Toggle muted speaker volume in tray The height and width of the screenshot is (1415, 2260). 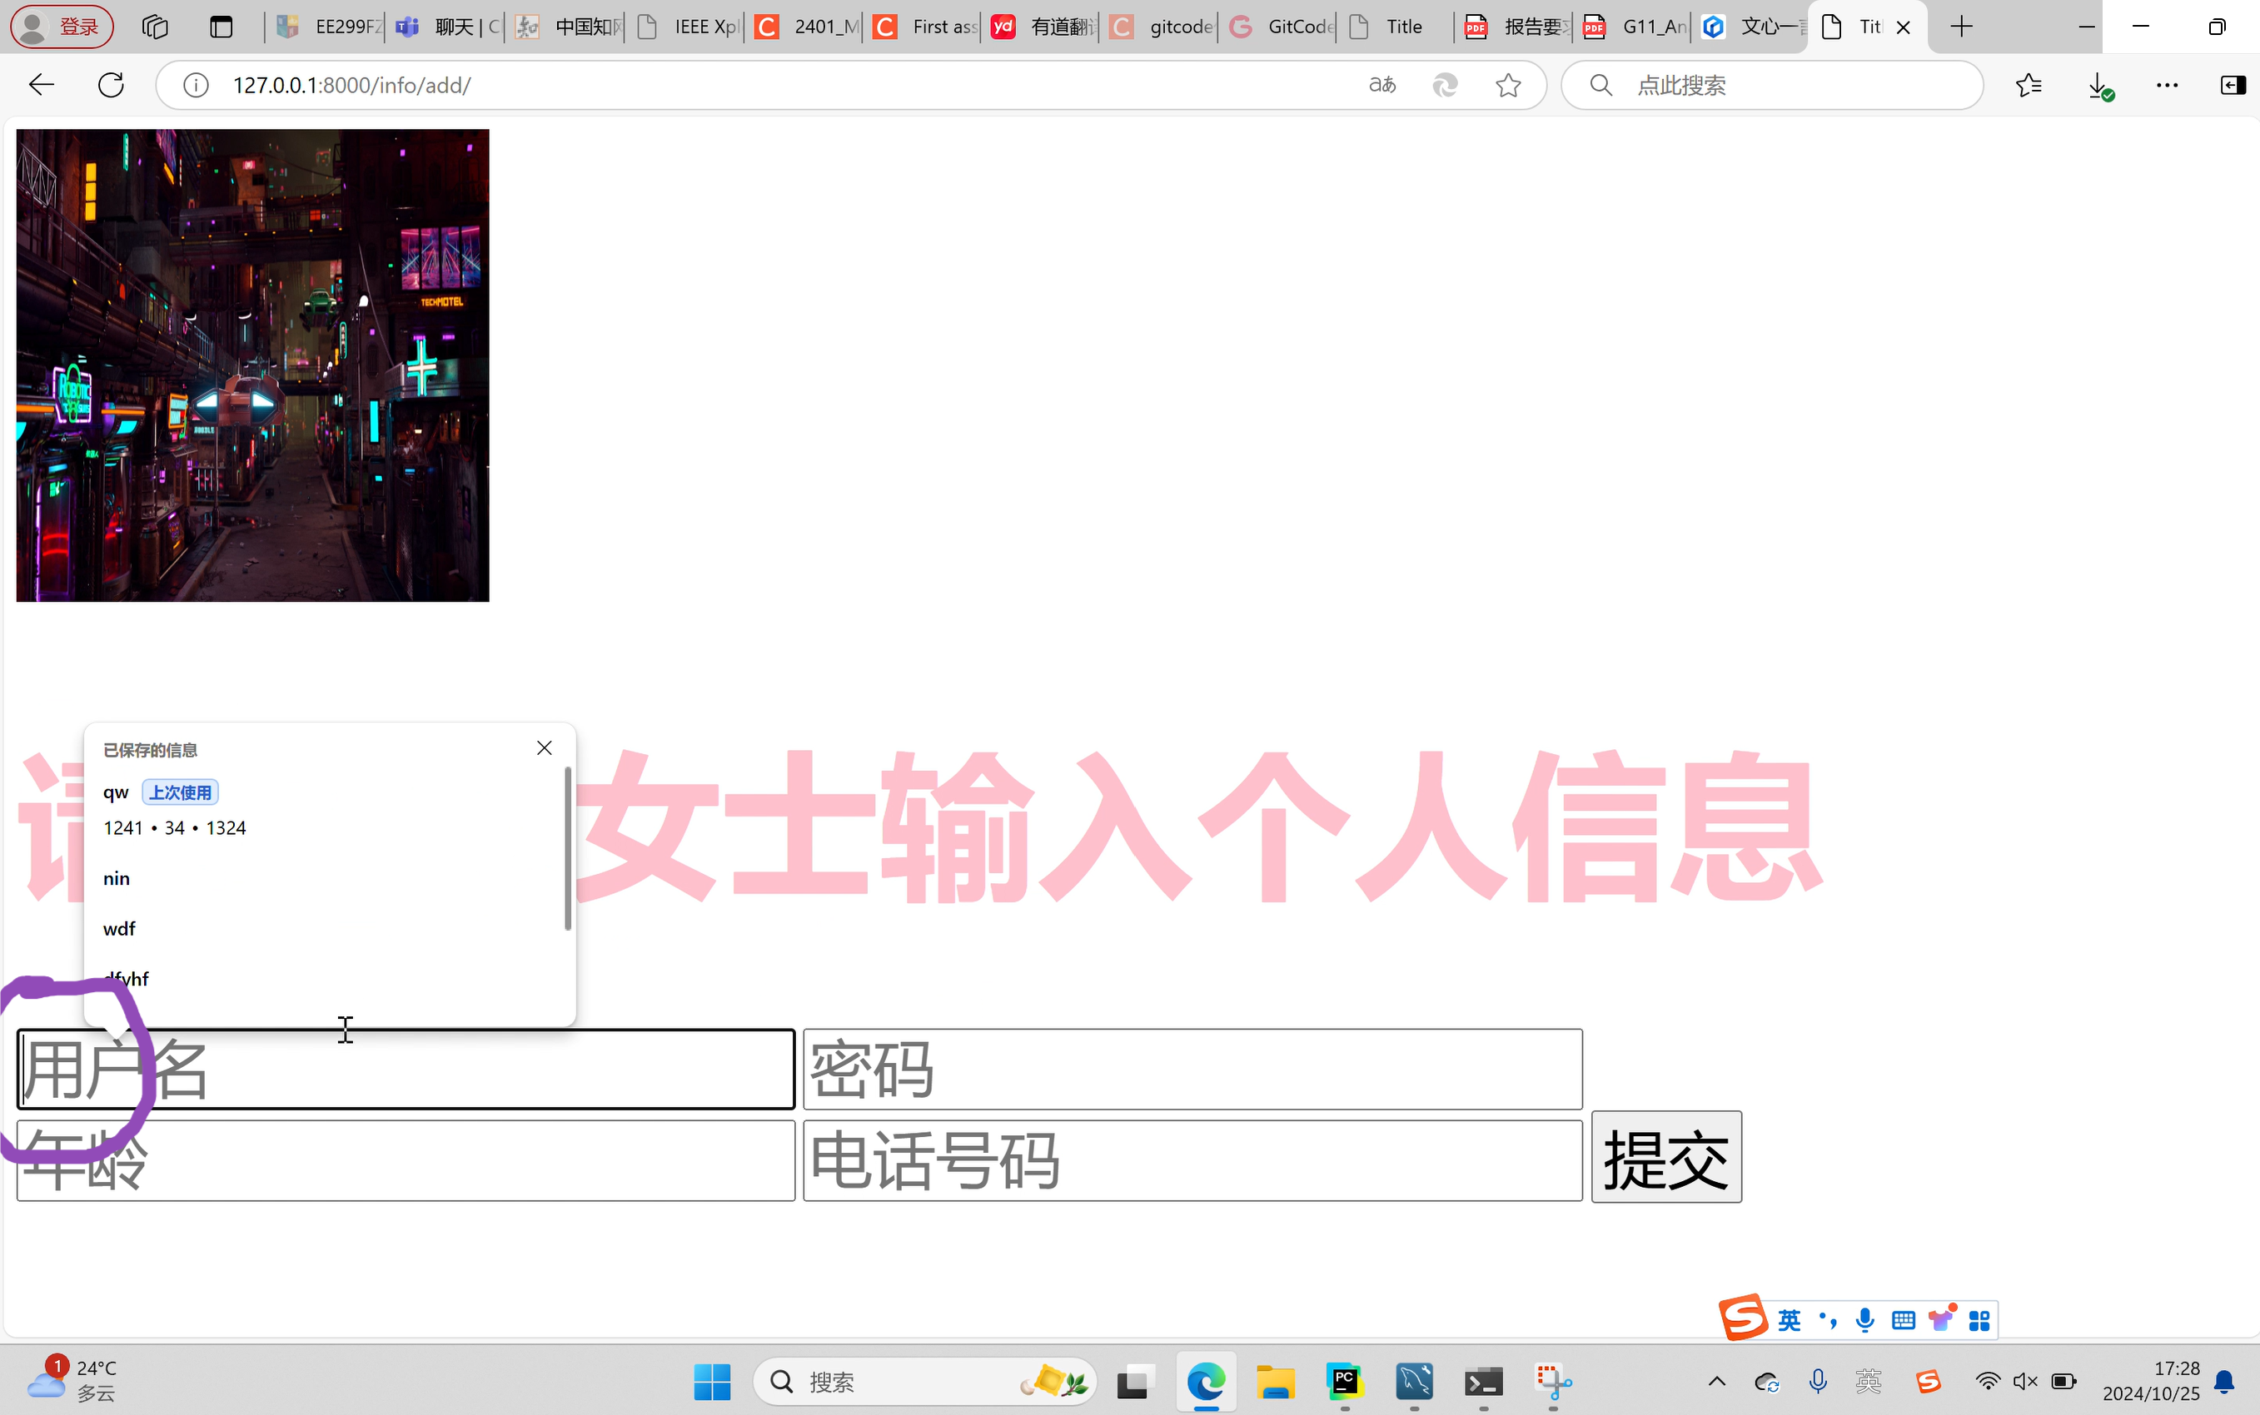coord(2025,1382)
